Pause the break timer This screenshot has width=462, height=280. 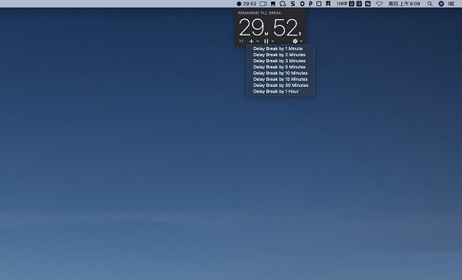266,42
